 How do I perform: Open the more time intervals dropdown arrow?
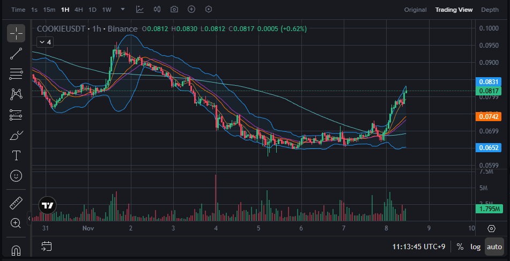click(x=123, y=10)
